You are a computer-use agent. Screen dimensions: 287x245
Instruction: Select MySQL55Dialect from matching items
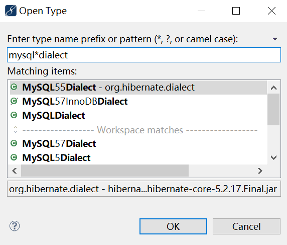pos(138,88)
